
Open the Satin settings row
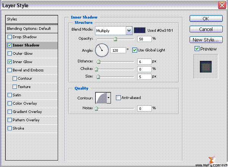tap(32, 95)
